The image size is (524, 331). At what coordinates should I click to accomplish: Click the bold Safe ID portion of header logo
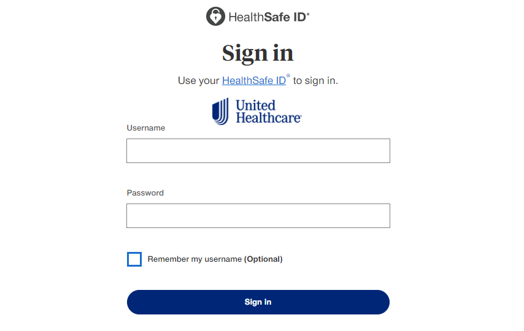coord(287,17)
